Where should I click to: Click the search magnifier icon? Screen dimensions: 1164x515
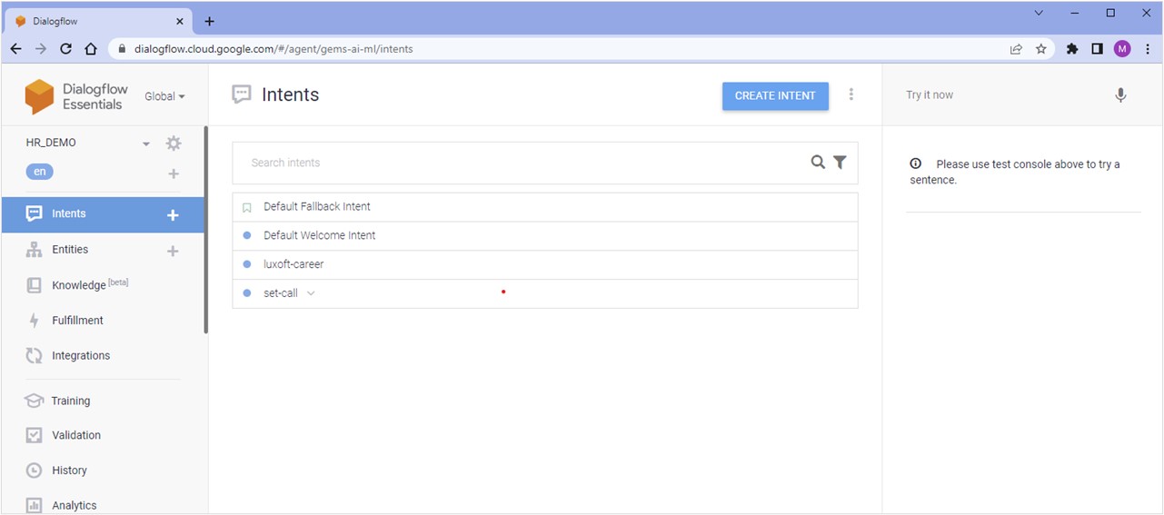point(818,163)
